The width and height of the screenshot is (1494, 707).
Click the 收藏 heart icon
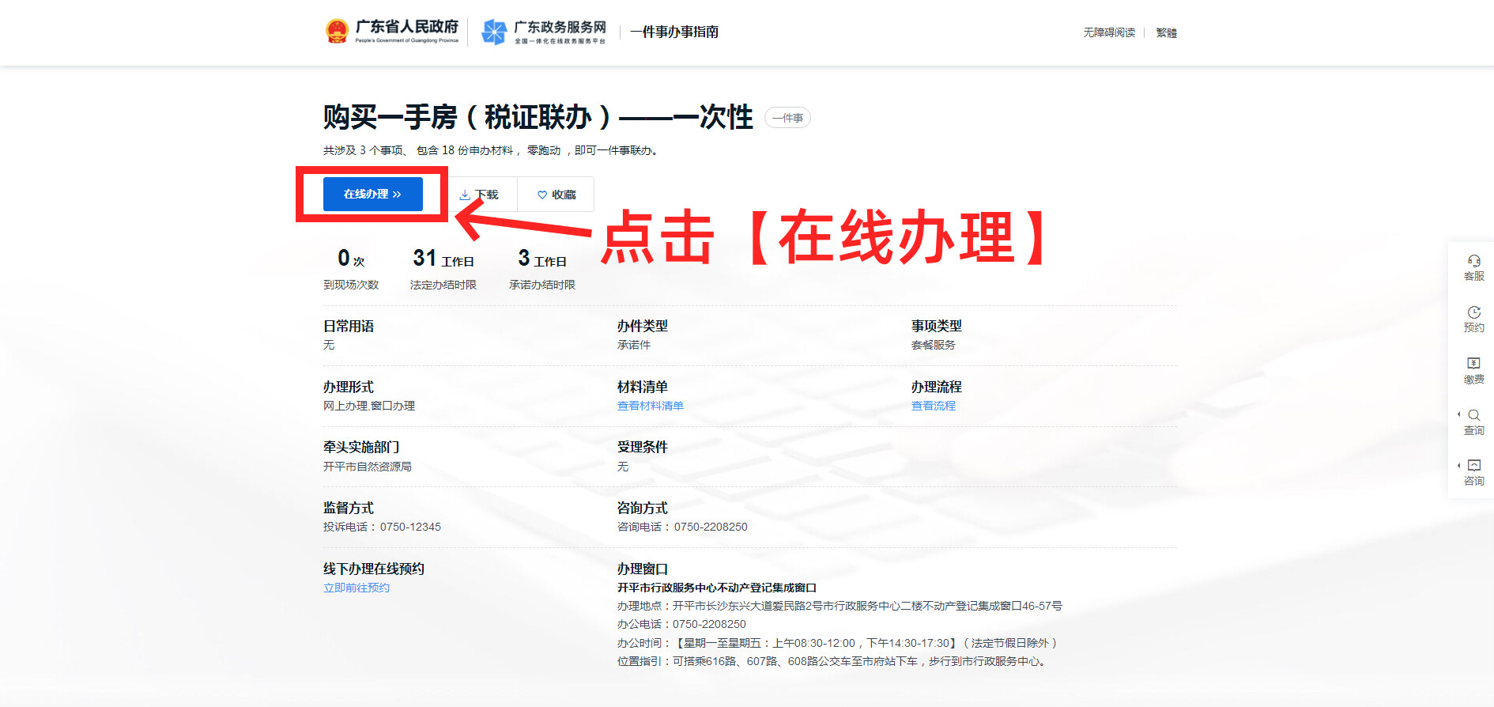point(542,195)
